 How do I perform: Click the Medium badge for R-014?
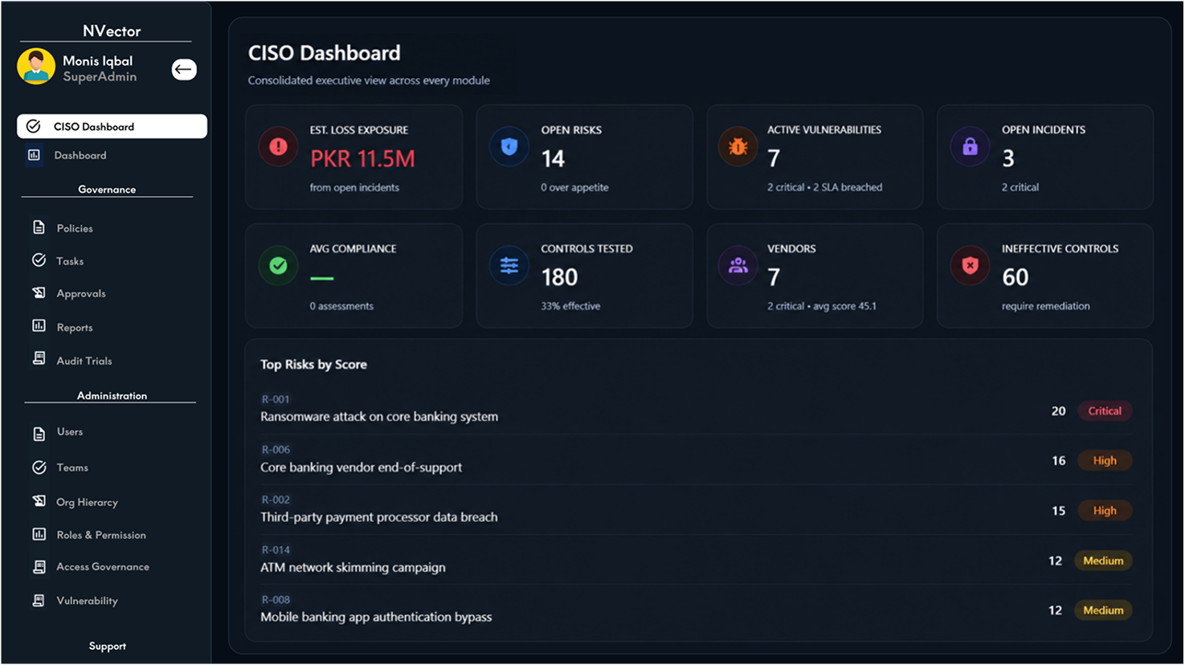click(1103, 561)
